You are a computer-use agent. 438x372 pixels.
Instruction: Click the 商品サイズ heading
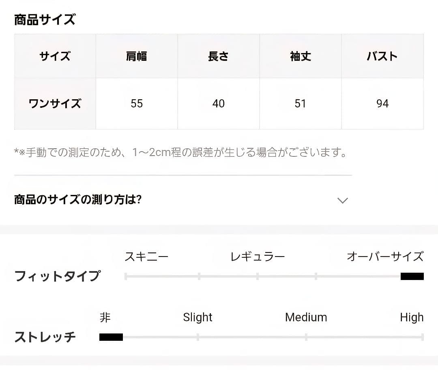click(x=45, y=19)
